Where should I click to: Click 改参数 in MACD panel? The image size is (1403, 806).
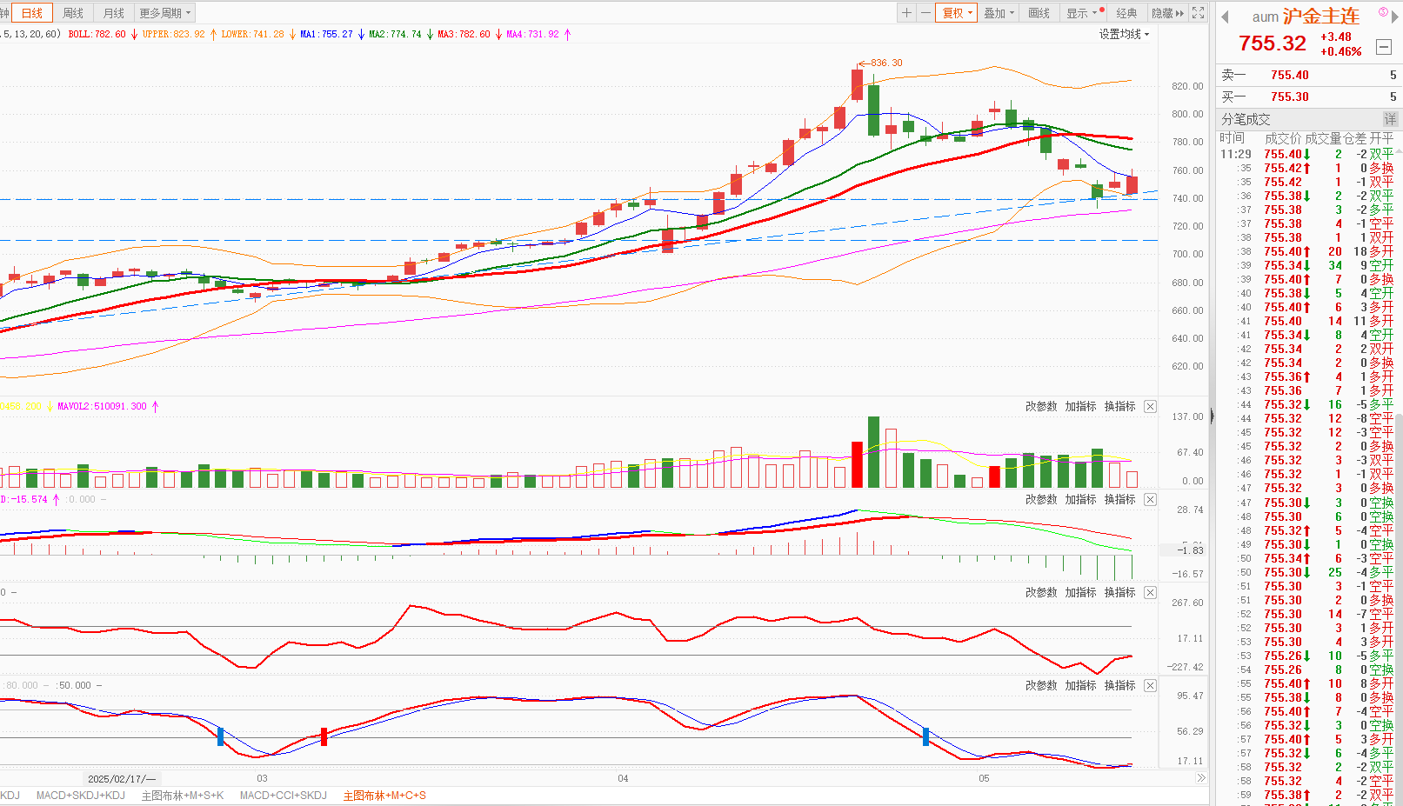click(1041, 499)
